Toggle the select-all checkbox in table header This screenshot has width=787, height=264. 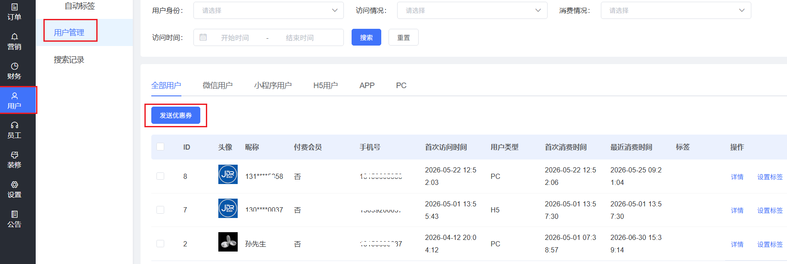[x=160, y=147]
